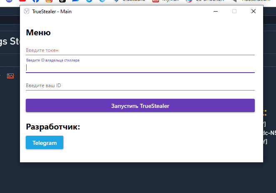Click the orange image icon in background window

(10, 76)
